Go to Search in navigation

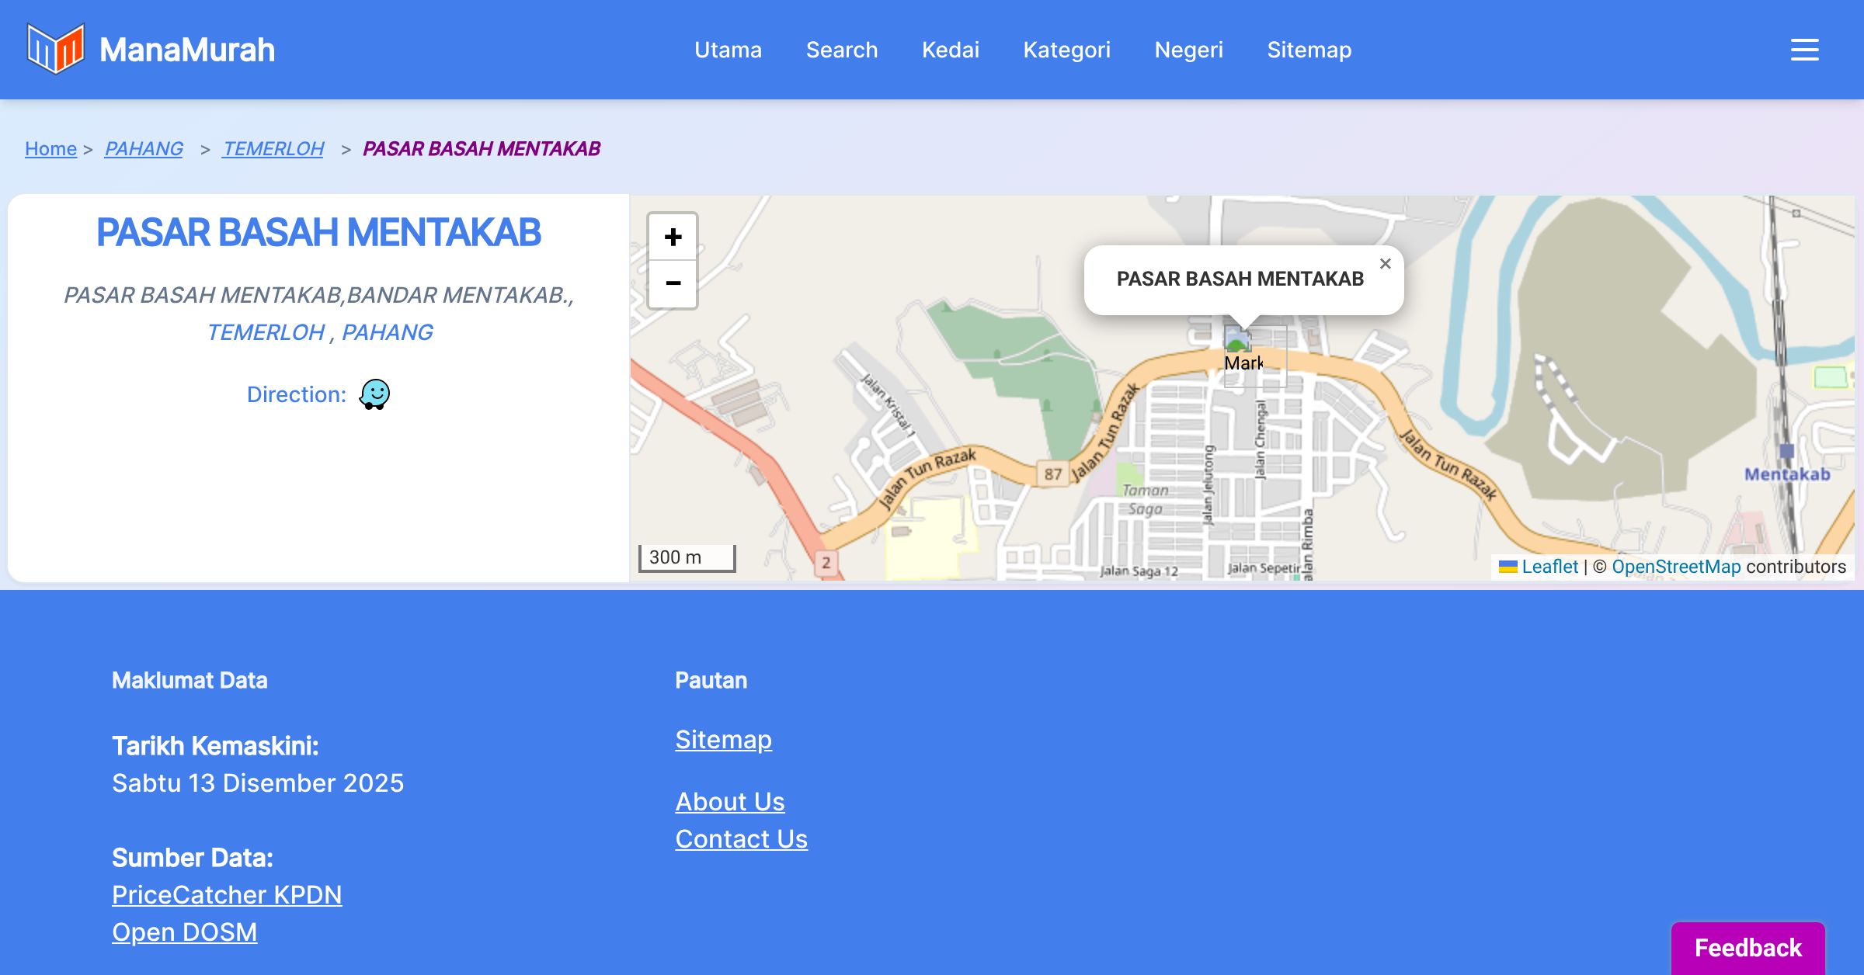click(841, 50)
